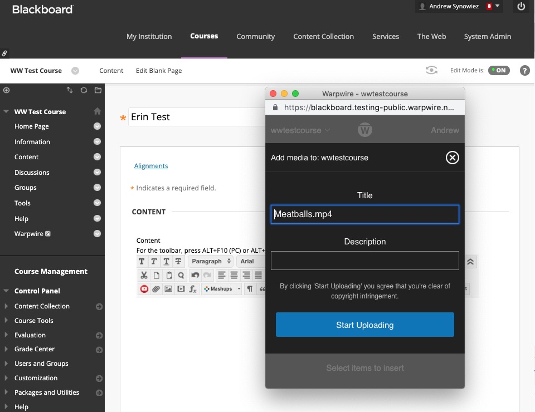The image size is (535, 412).
Task: Open the Paragraph format dropdown
Action: pos(211,261)
